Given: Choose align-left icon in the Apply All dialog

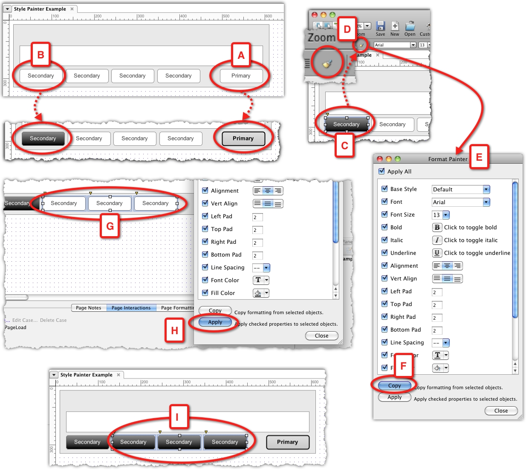Looking at the screenshot, I should [x=437, y=266].
